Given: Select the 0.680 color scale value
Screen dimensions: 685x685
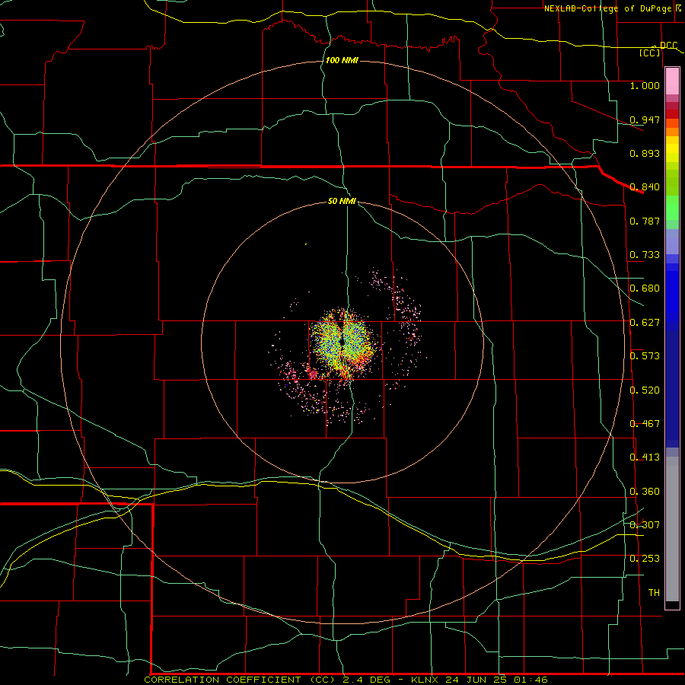Looking at the screenshot, I should tap(645, 288).
